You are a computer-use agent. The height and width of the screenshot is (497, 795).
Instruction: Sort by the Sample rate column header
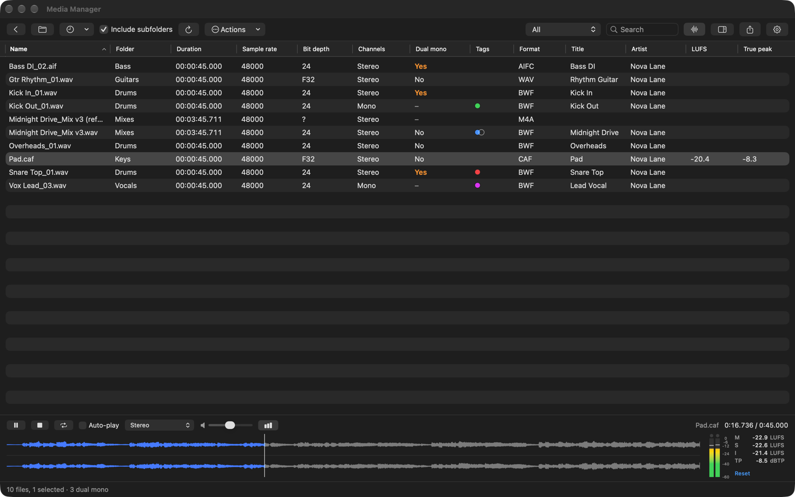[266, 49]
